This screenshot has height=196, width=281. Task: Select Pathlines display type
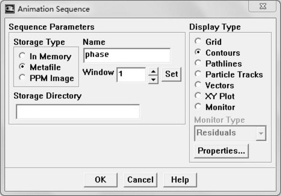coord(198,63)
